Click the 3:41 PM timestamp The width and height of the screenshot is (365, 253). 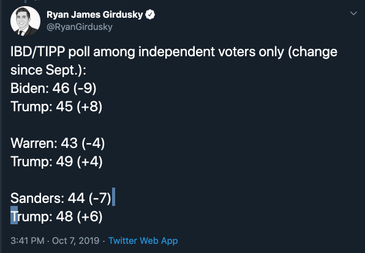pos(27,241)
